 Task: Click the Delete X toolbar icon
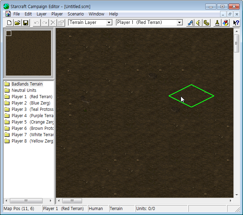click(x=53, y=23)
